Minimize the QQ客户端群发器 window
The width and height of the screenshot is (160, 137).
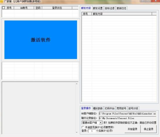tap(143, 1)
